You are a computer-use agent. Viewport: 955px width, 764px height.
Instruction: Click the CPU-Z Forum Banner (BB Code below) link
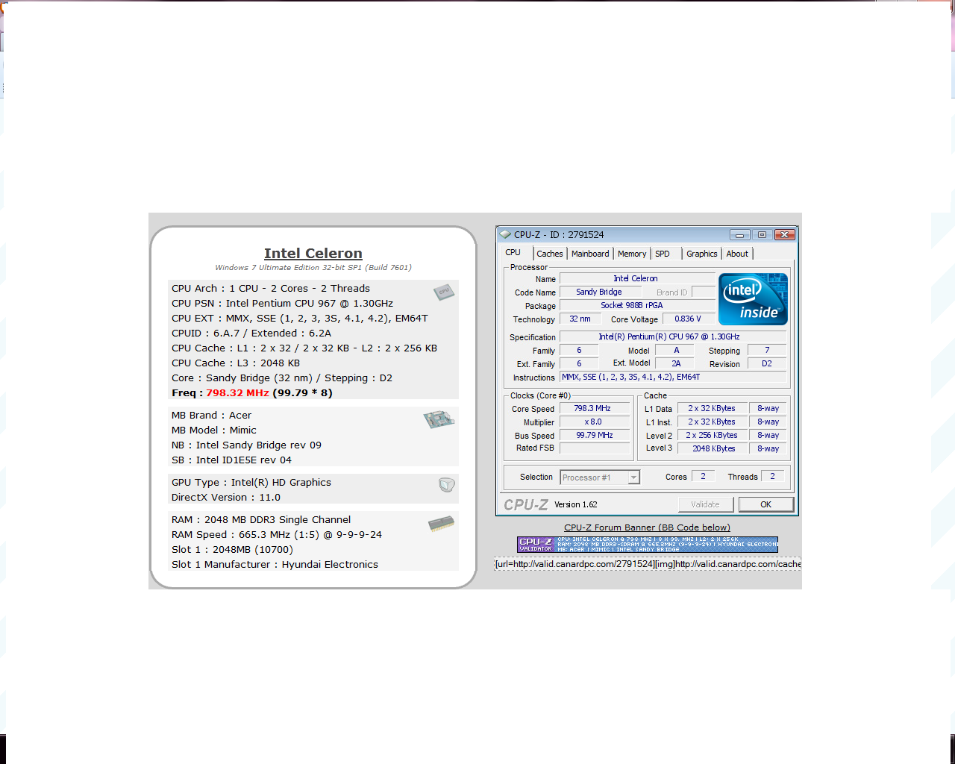point(648,527)
